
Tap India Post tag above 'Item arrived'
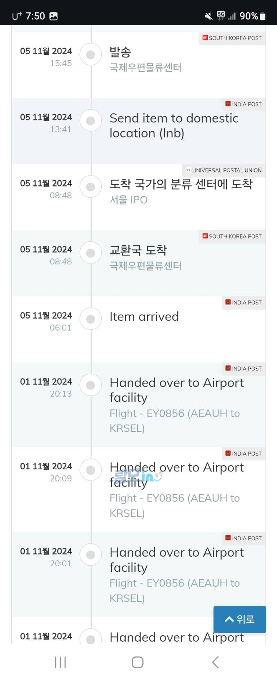coord(243,302)
